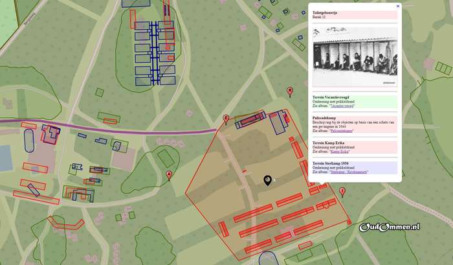Select the Toiletgebouwtje popup title

pyautogui.click(x=326, y=12)
